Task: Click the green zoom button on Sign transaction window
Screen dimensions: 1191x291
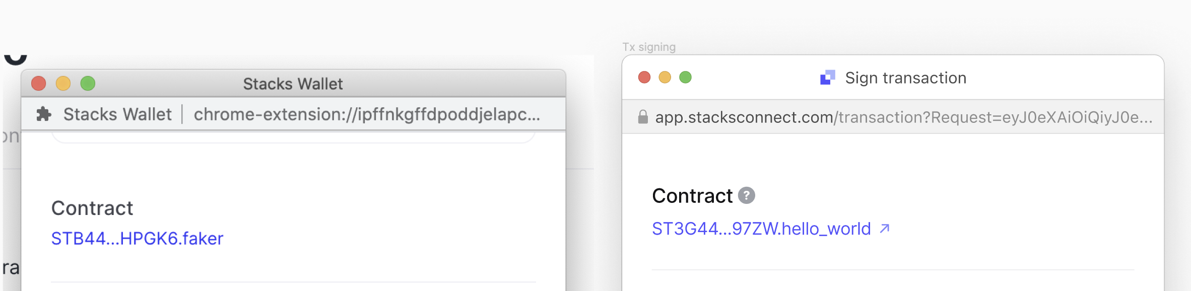Action: pos(685,77)
